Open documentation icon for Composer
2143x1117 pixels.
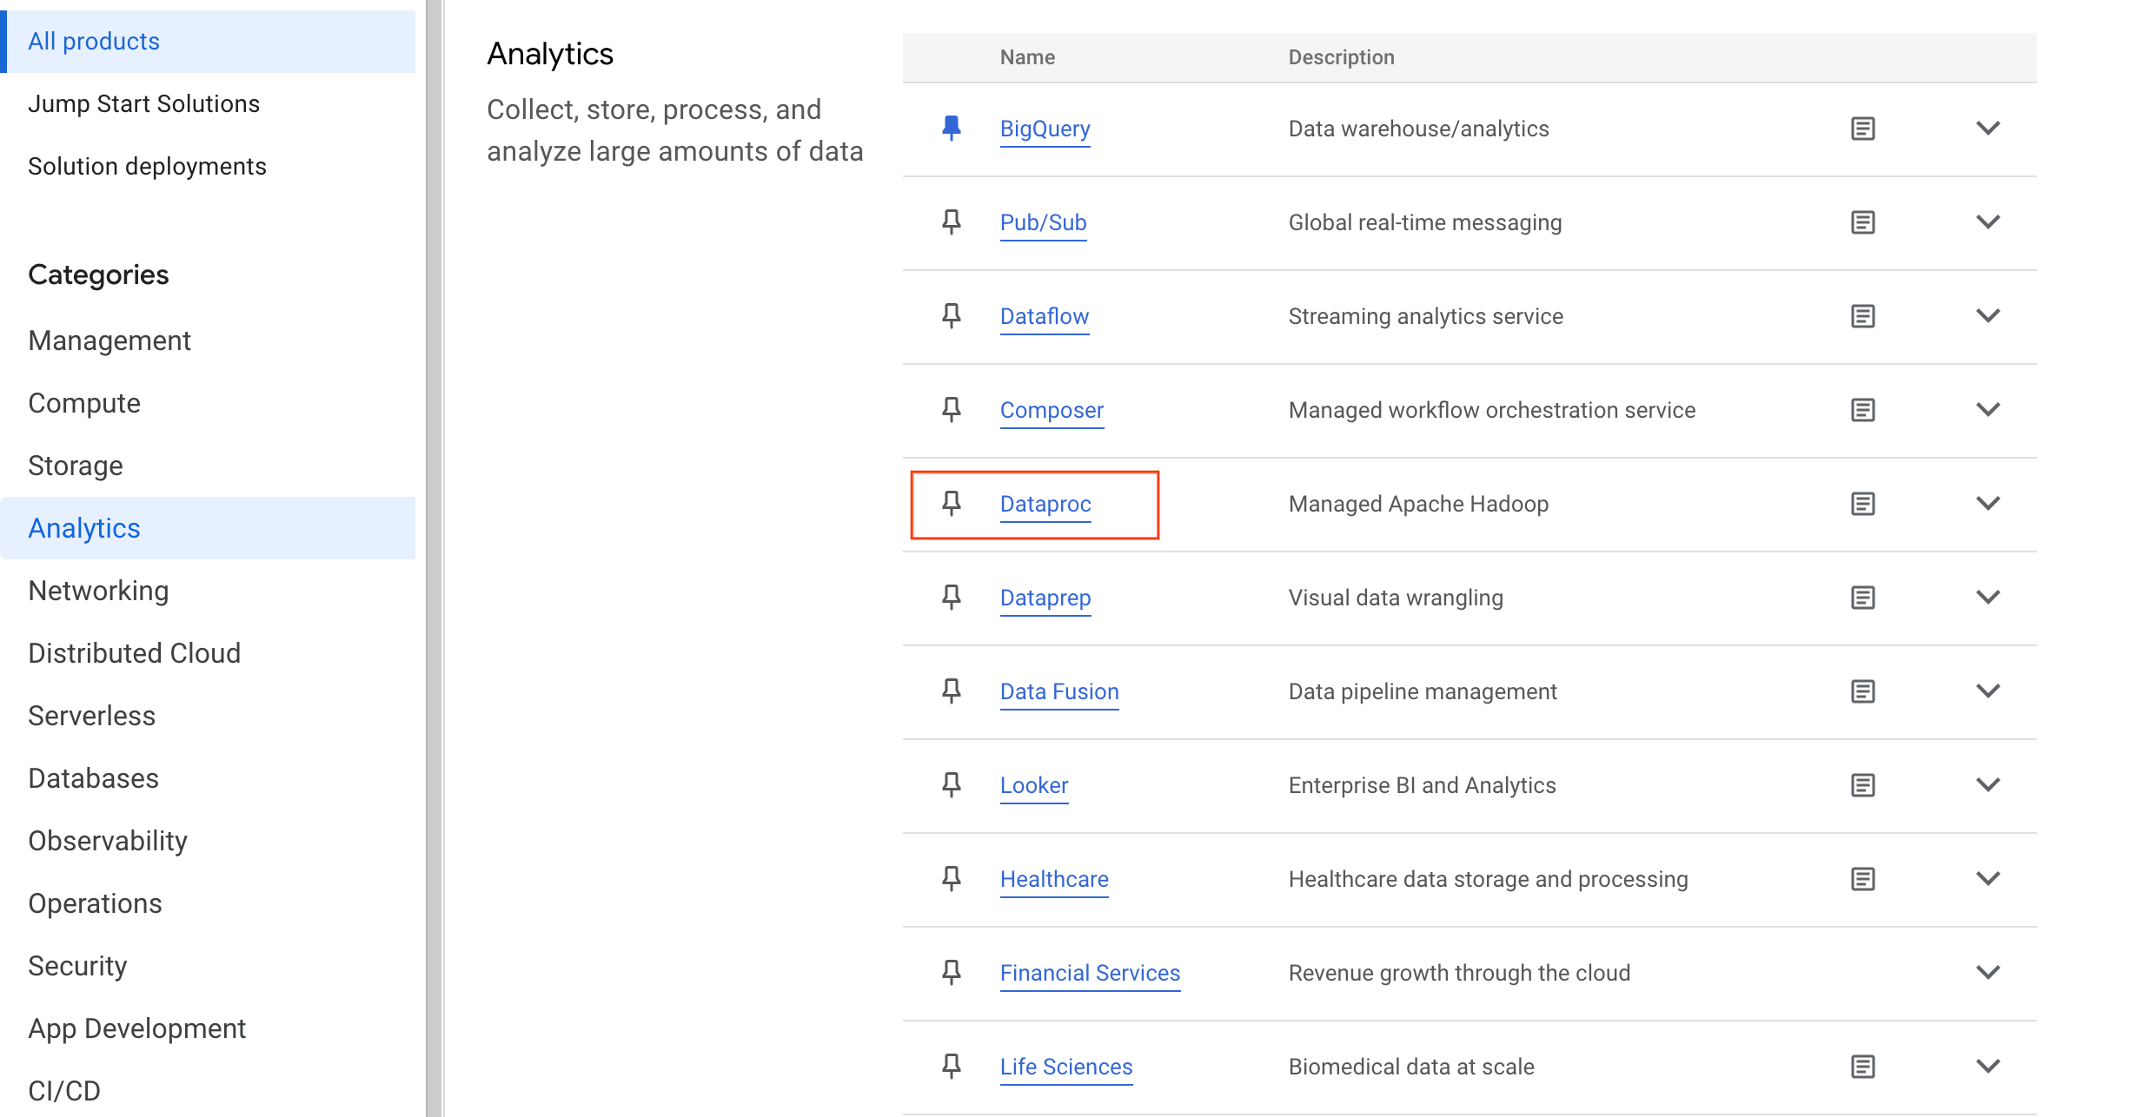click(x=1862, y=410)
